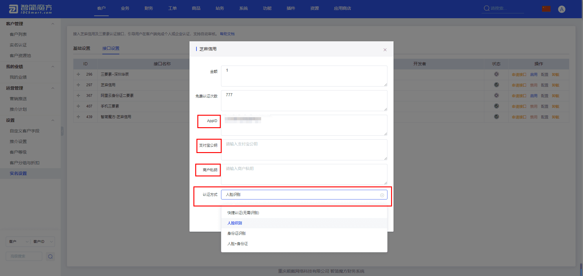Collapse the 客户管理 sidebar section
Viewport: 583px width, 276px height.
tap(53, 24)
